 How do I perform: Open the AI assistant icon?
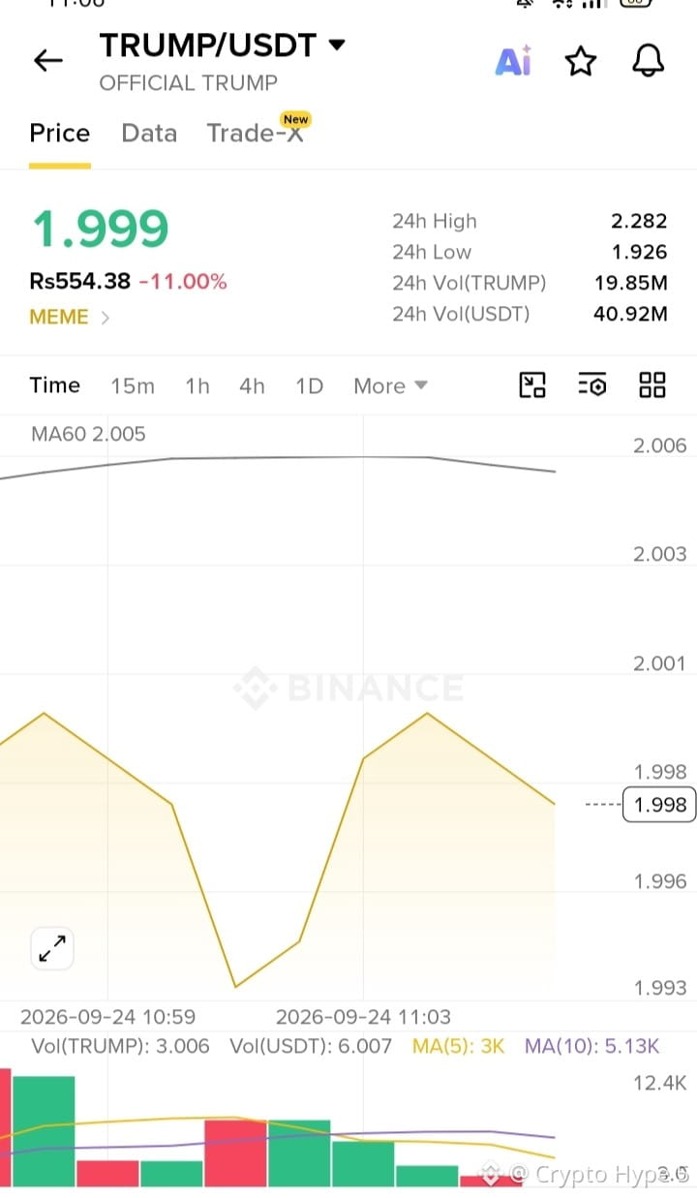coord(513,61)
